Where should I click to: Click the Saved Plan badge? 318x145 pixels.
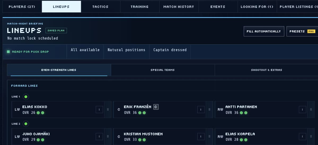point(56,31)
